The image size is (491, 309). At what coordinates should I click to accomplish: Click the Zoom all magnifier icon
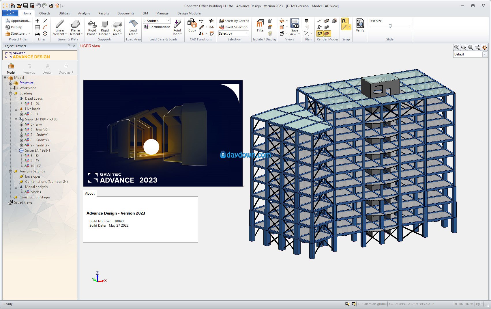coord(471,47)
